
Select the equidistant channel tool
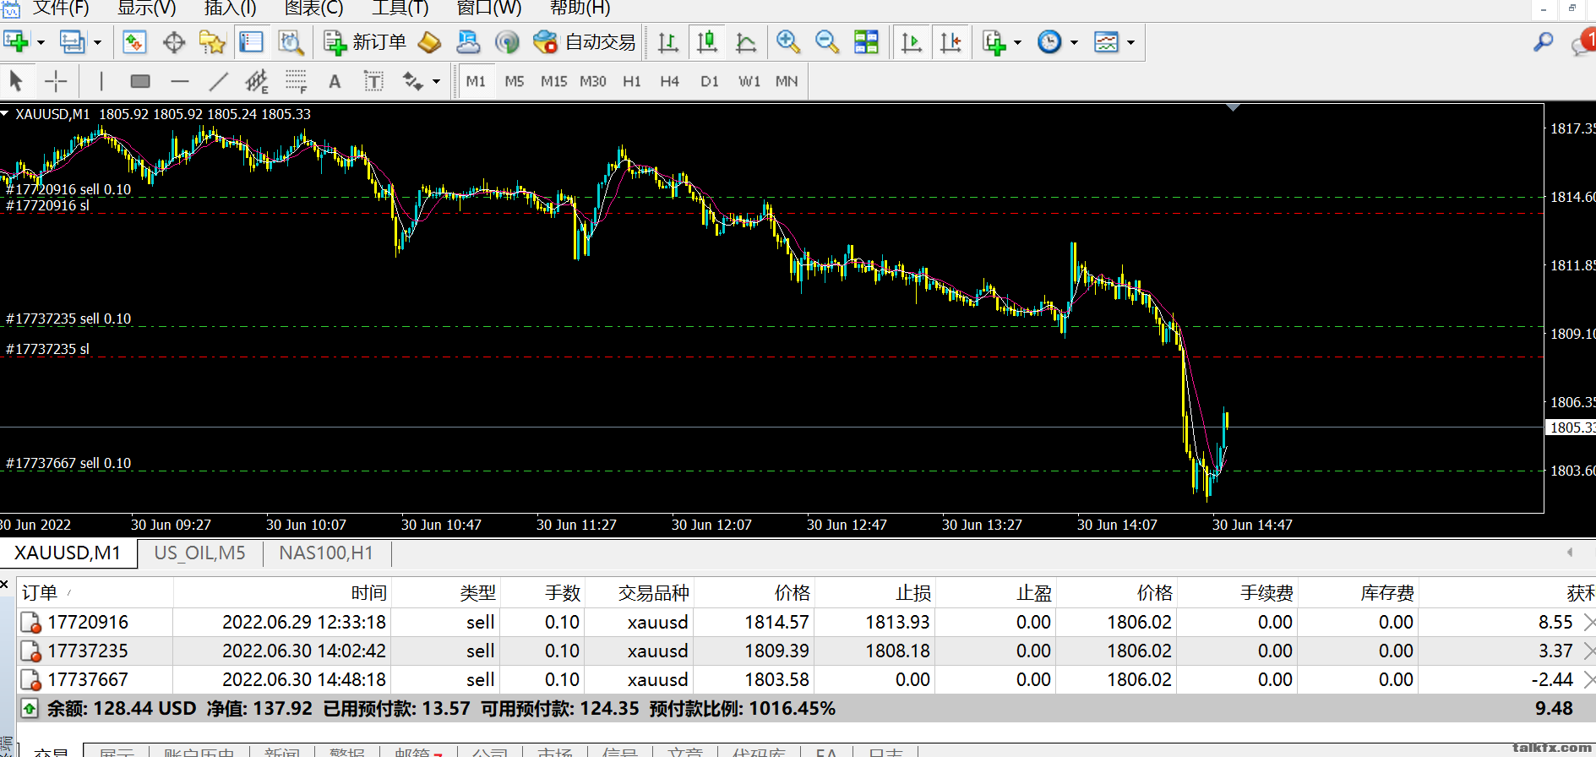(x=256, y=81)
